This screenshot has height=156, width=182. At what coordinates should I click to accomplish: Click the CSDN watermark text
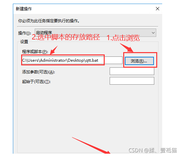coord(153,150)
